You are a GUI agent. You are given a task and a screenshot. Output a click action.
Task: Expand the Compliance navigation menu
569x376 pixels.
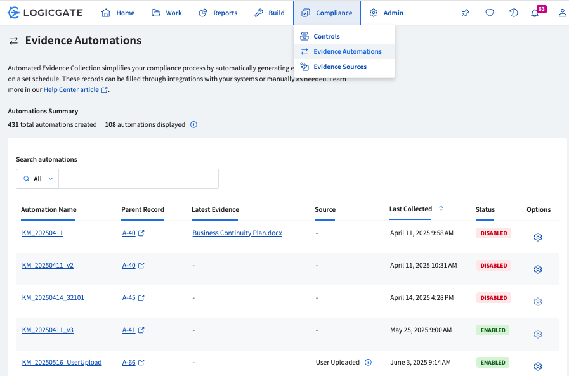(327, 13)
